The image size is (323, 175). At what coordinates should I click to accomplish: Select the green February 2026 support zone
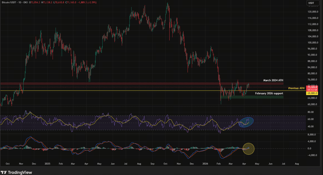[x=252, y=97]
